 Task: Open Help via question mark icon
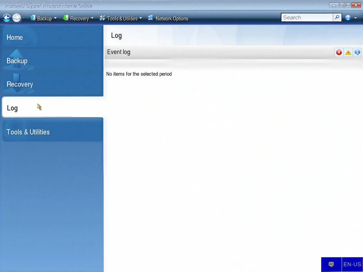[x=348, y=18]
